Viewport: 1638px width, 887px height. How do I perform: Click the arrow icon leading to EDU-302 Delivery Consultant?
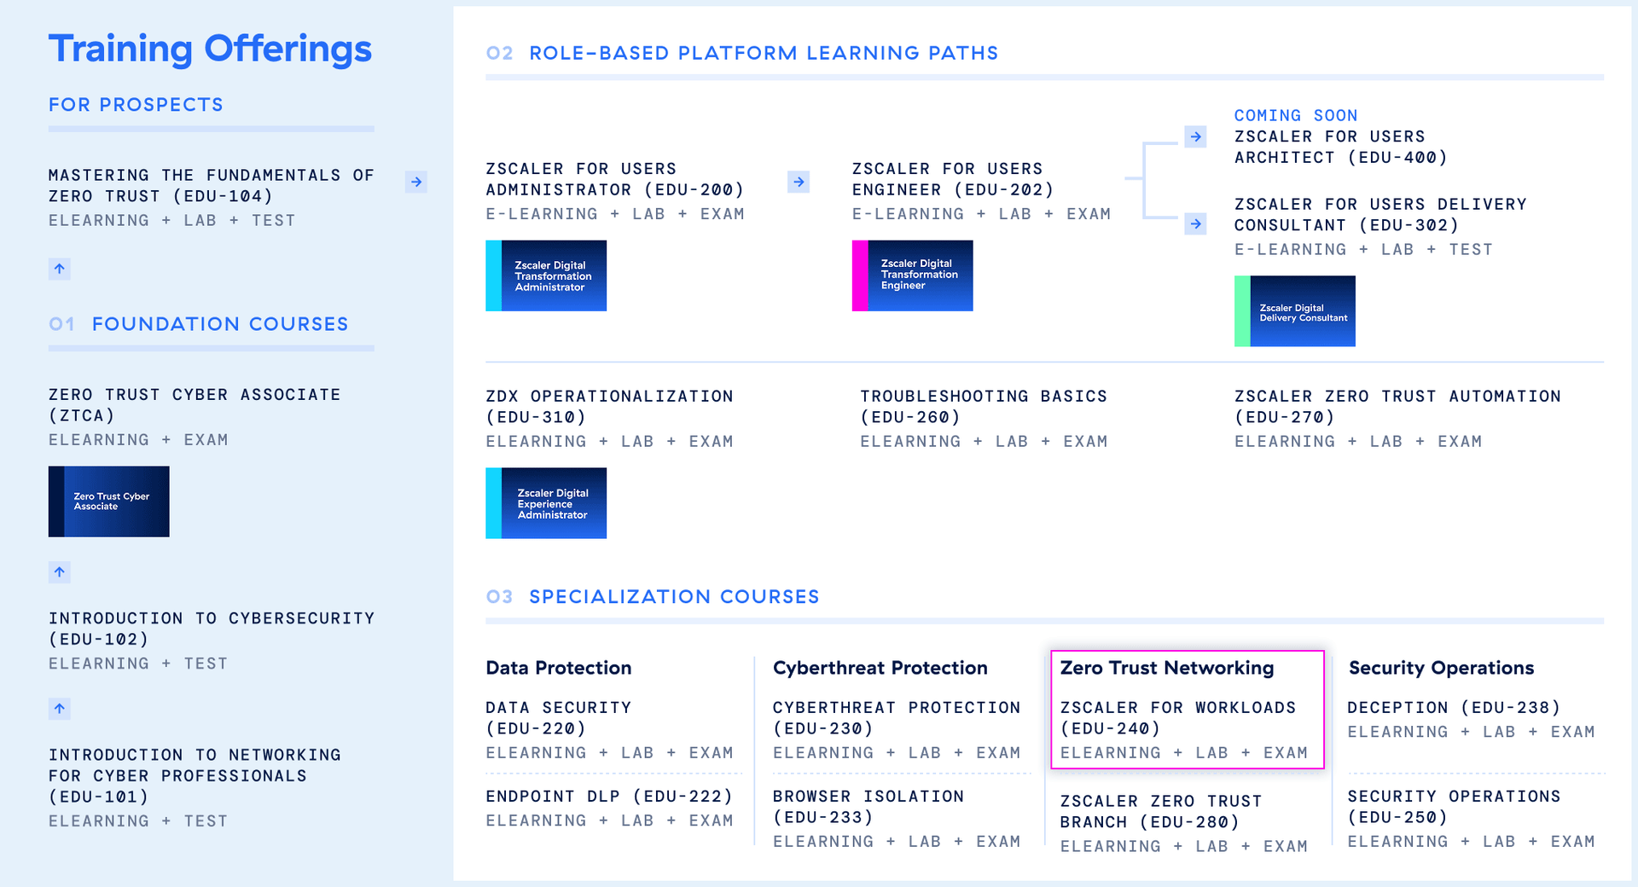point(1195,224)
